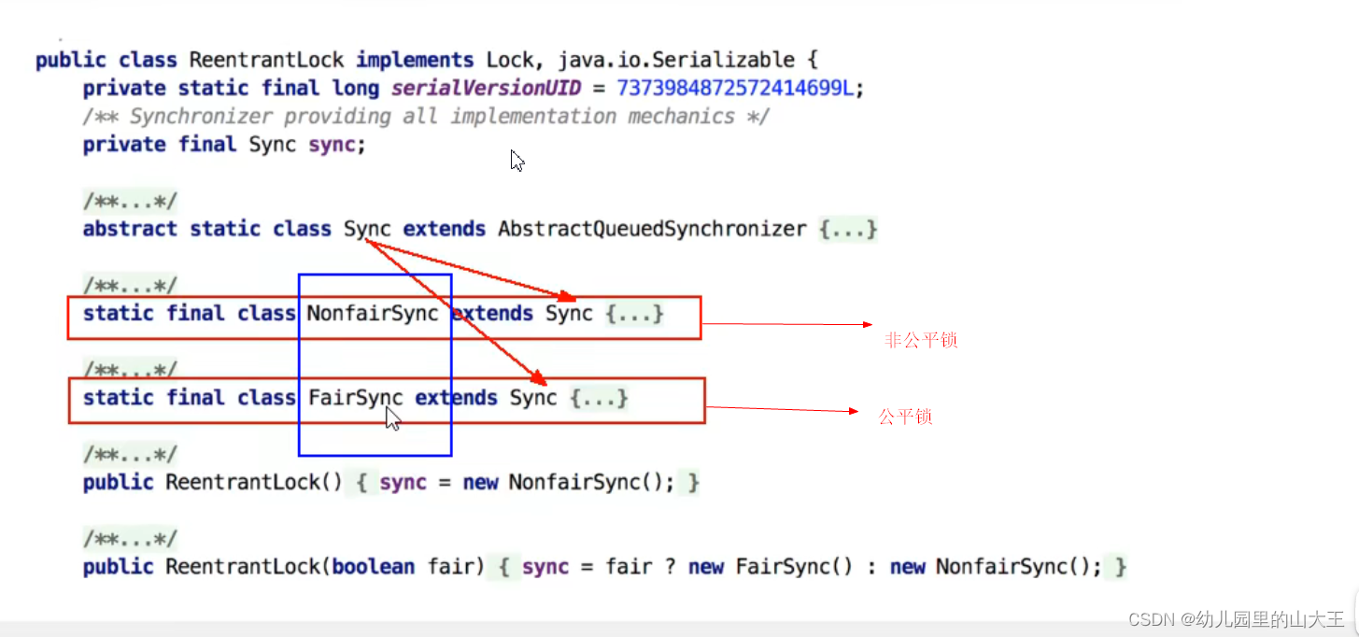Click the boolean keyword in the constructor parameter
The image size is (1359, 637).
373,567
